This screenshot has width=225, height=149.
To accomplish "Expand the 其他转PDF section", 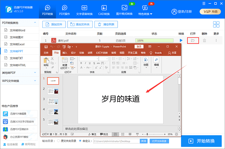I will click(x=20, y=73).
